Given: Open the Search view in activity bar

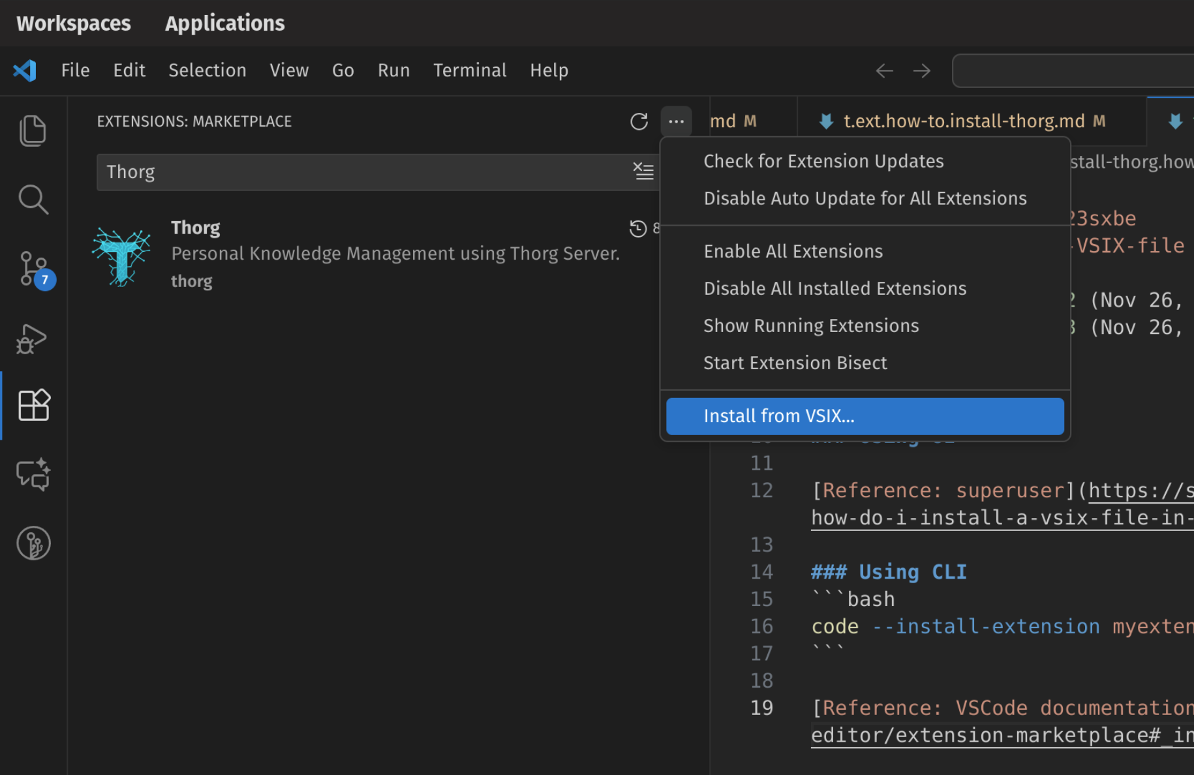Looking at the screenshot, I should [x=33, y=200].
